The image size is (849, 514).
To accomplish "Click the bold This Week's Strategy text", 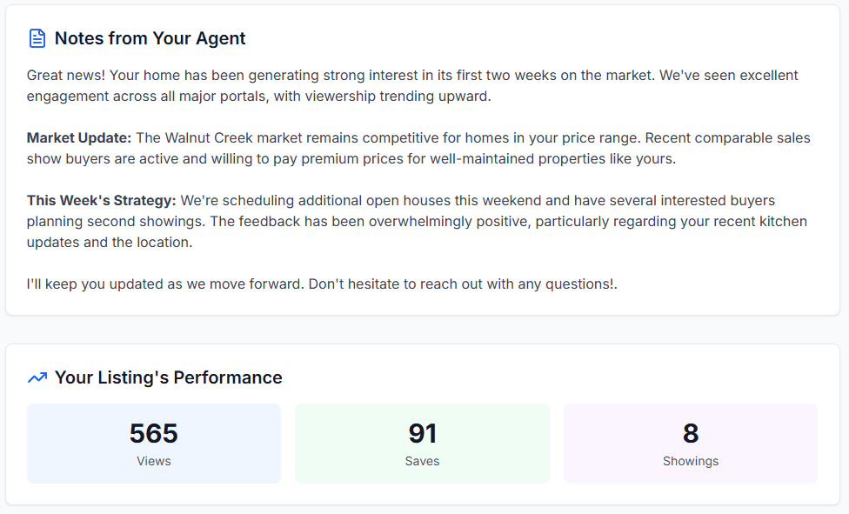I will pyautogui.click(x=101, y=200).
